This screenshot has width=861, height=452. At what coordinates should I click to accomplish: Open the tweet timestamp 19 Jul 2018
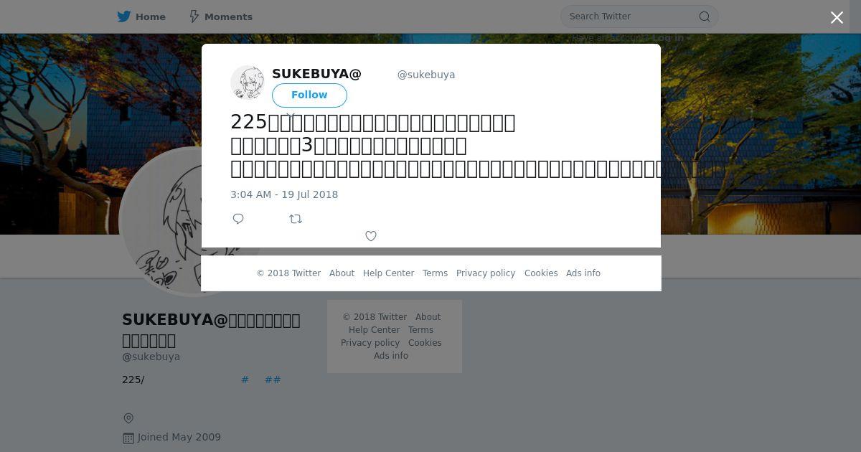pos(284,194)
